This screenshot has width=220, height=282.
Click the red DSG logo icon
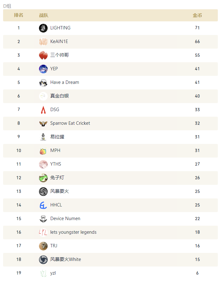click(43, 110)
